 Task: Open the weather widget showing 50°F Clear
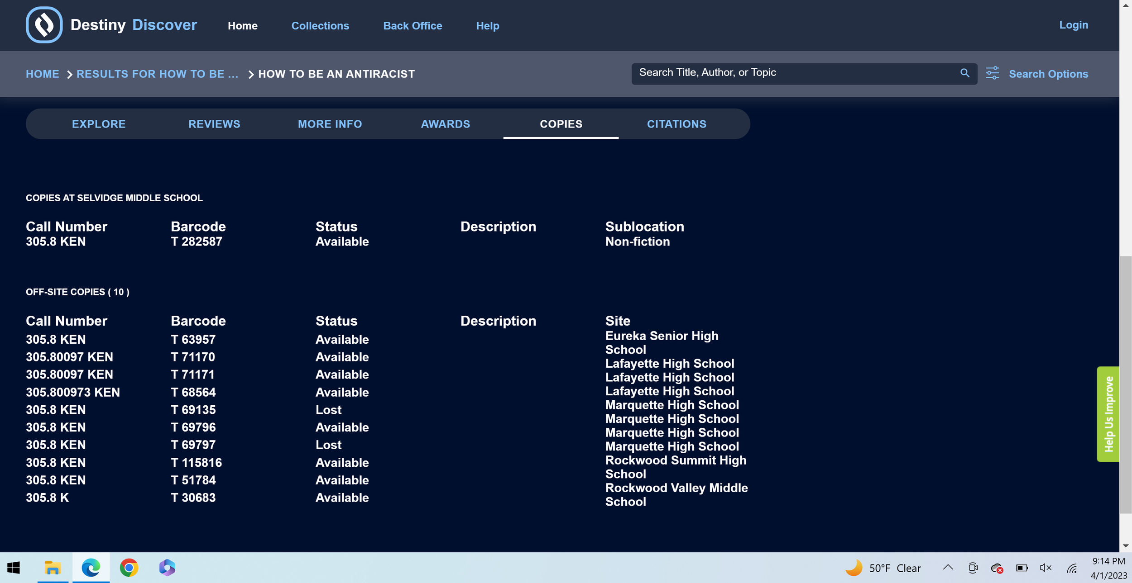click(883, 568)
